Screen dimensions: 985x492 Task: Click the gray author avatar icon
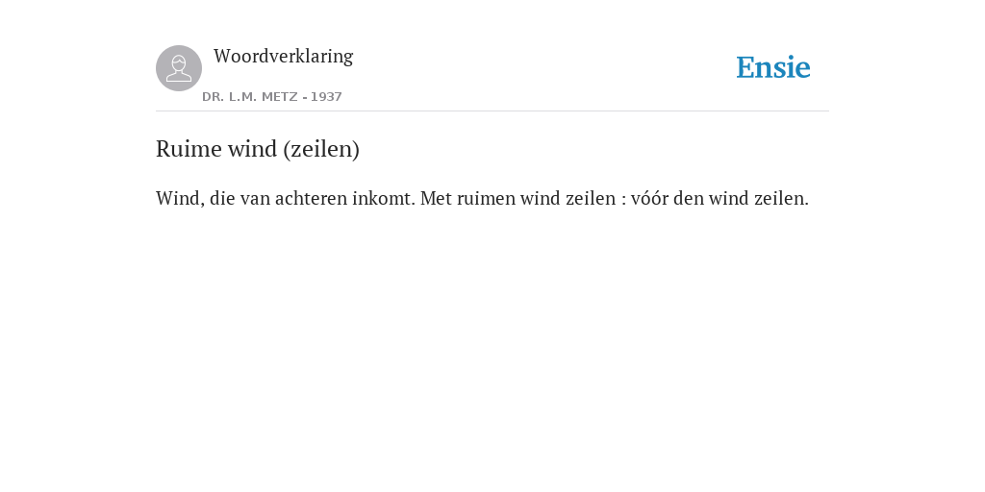point(179,68)
